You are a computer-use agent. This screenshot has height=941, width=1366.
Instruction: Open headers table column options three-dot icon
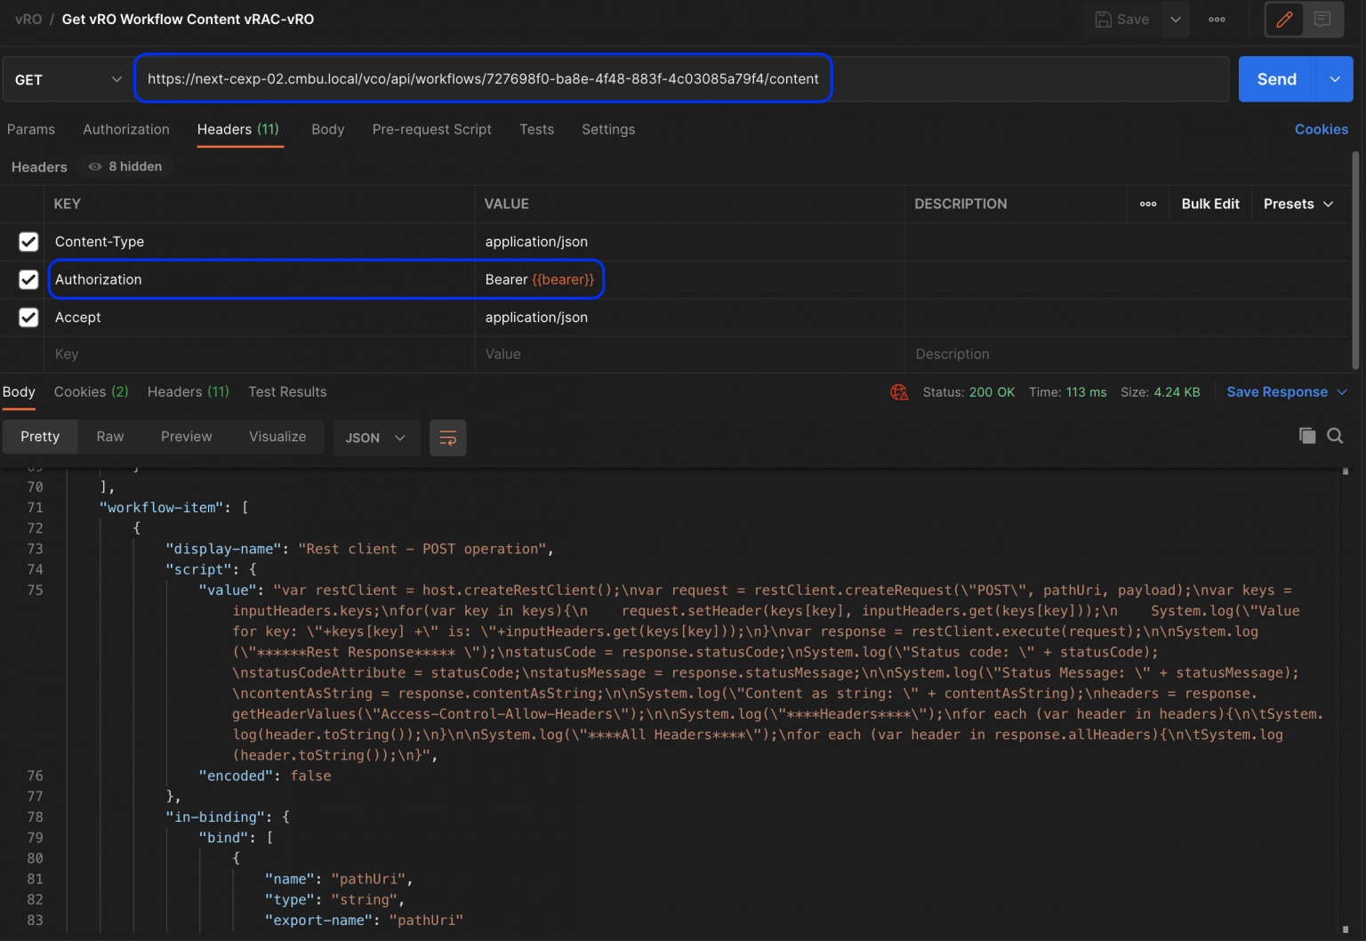pyautogui.click(x=1148, y=205)
